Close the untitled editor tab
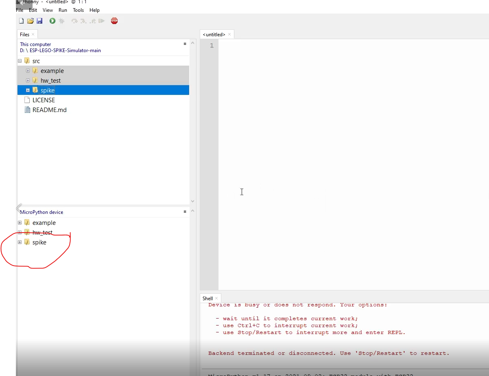 click(x=229, y=35)
